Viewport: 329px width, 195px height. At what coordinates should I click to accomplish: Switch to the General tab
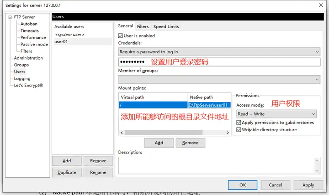tap(125, 26)
